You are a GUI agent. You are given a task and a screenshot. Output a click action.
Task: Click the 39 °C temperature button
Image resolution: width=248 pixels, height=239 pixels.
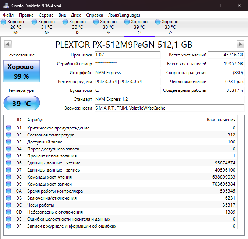pos(22,103)
